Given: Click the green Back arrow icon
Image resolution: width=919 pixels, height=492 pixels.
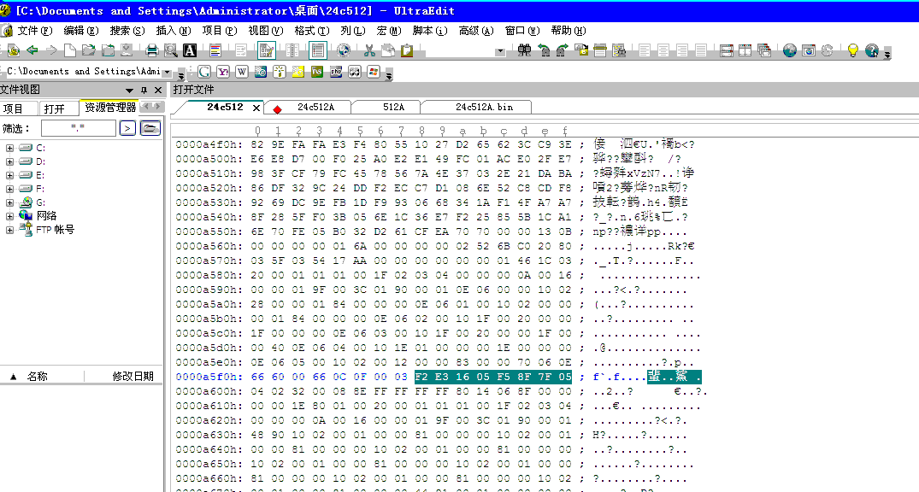Looking at the screenshot, I should [x=32, y=50].
